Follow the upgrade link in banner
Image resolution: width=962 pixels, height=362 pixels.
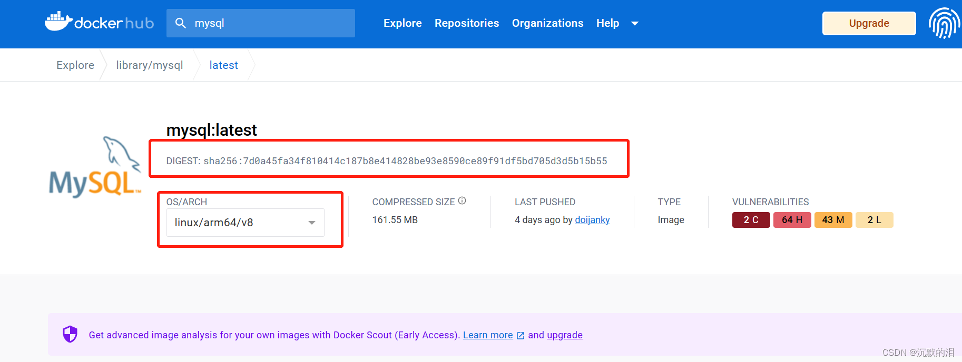(565, 335)
